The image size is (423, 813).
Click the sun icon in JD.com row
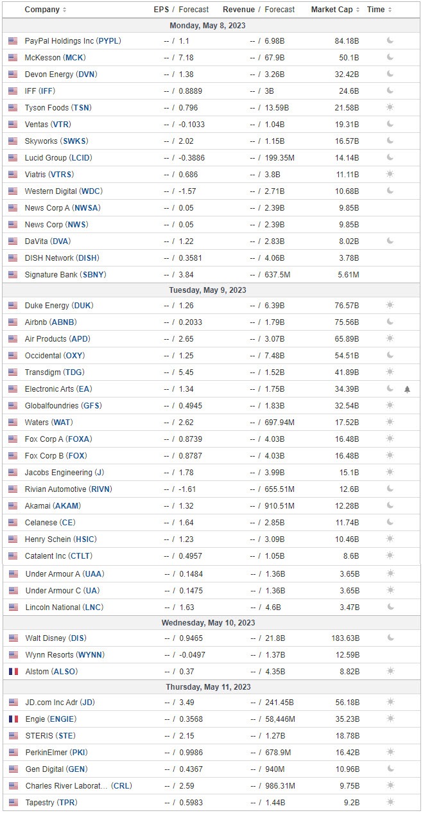point(390,702)
